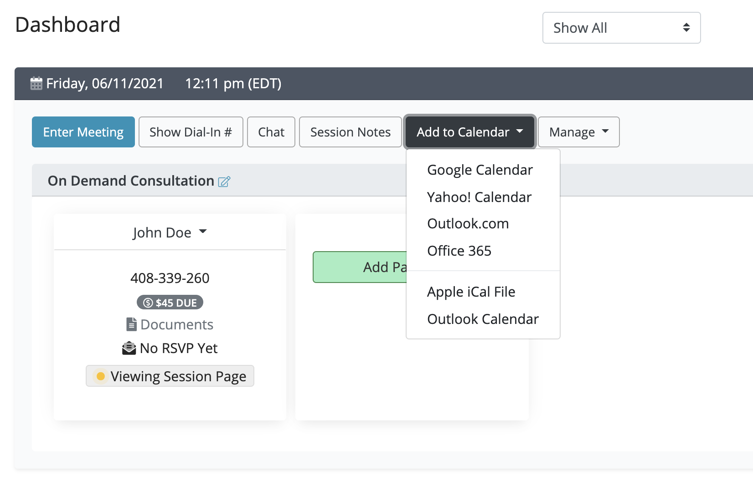The width and height of the screenshot is (753, 485).
Task: Select Outlook.com from calendar list
Action: (468, 223)
